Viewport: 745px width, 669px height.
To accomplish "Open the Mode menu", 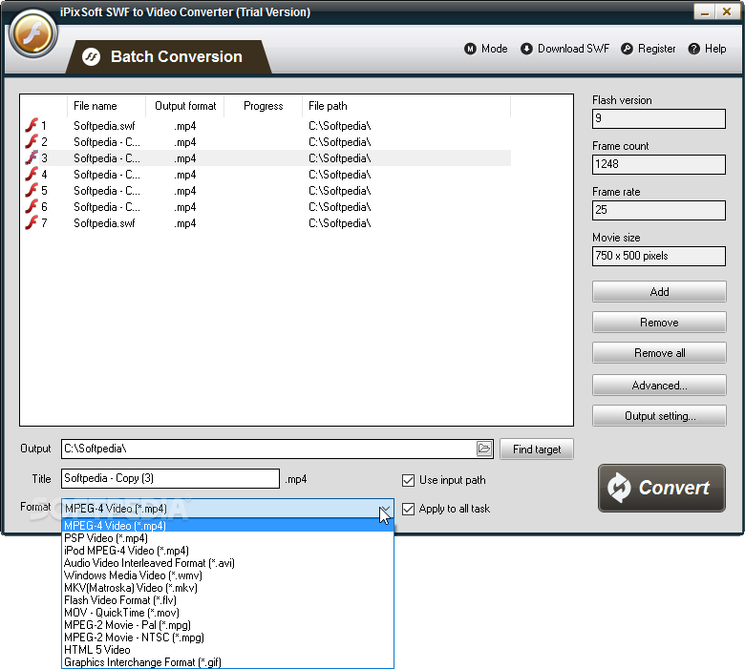I will [x=485, y=49].
